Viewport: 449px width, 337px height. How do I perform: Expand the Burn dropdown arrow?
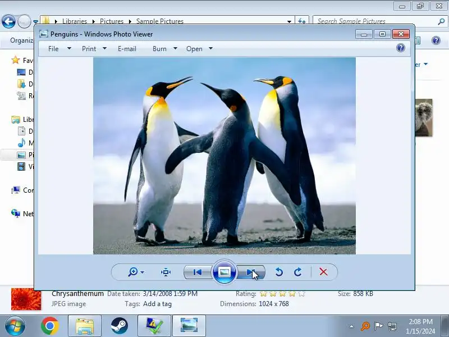175,48
